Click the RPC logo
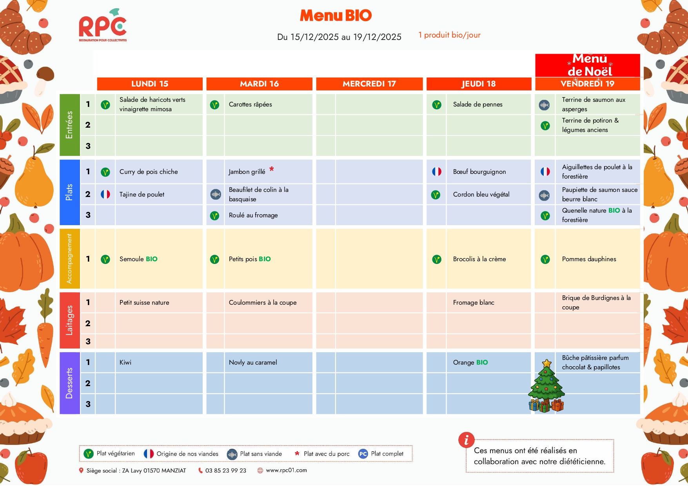Screen dimensions: 688x486 (103, 25)
